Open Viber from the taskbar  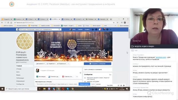point(49,89)
